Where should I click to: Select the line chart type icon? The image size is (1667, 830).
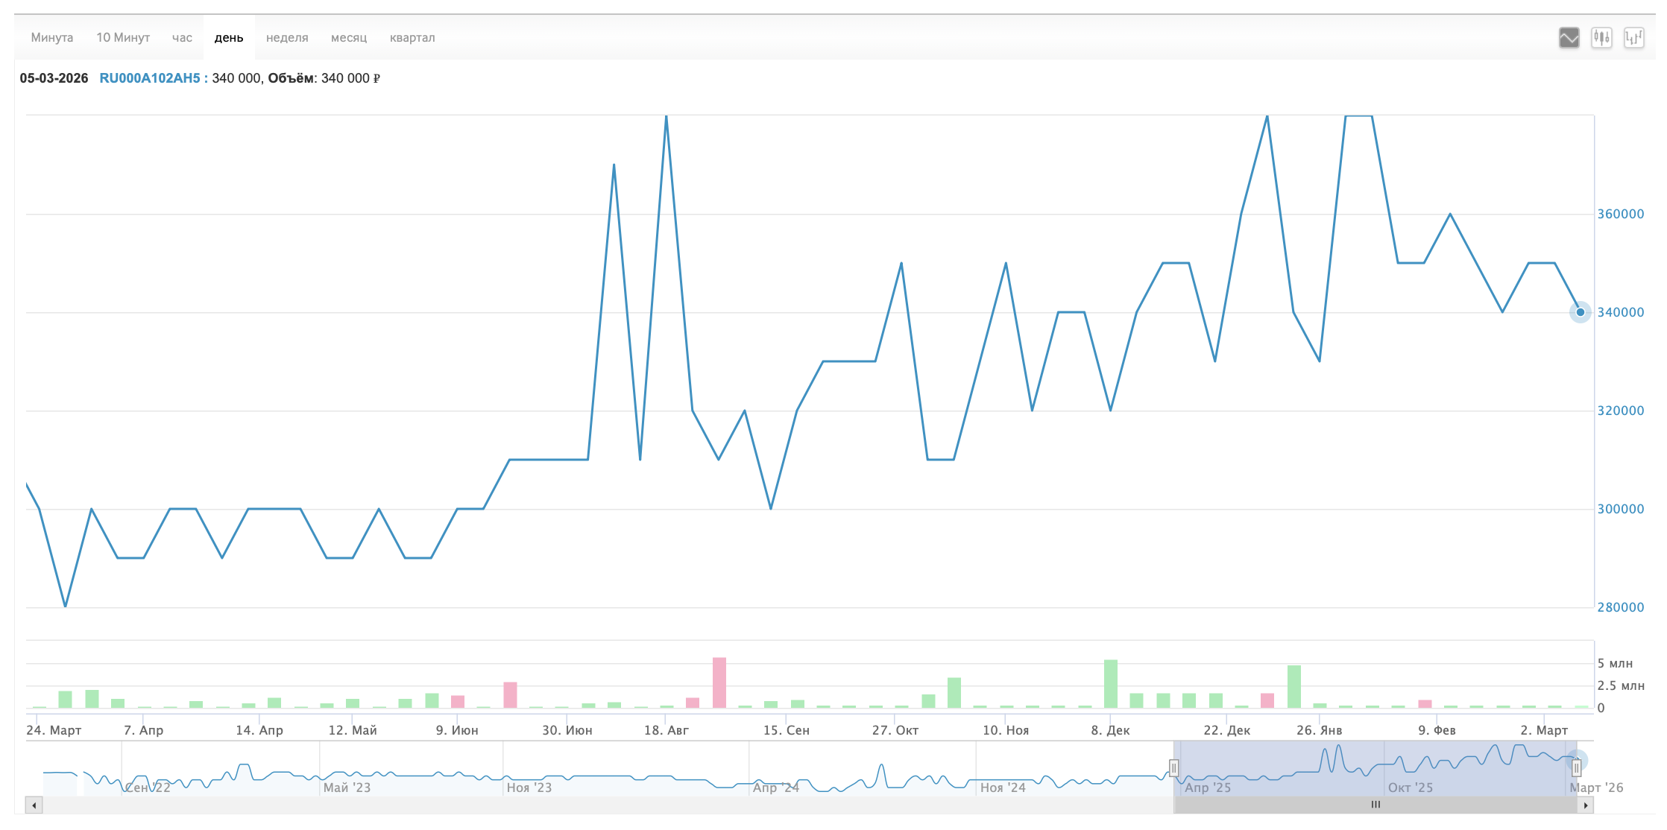click(x=1569, y=37)
